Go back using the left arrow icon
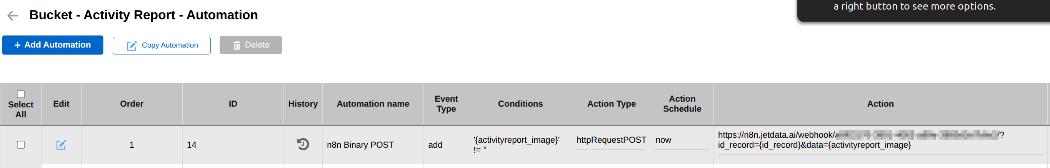 coord(13,16)
